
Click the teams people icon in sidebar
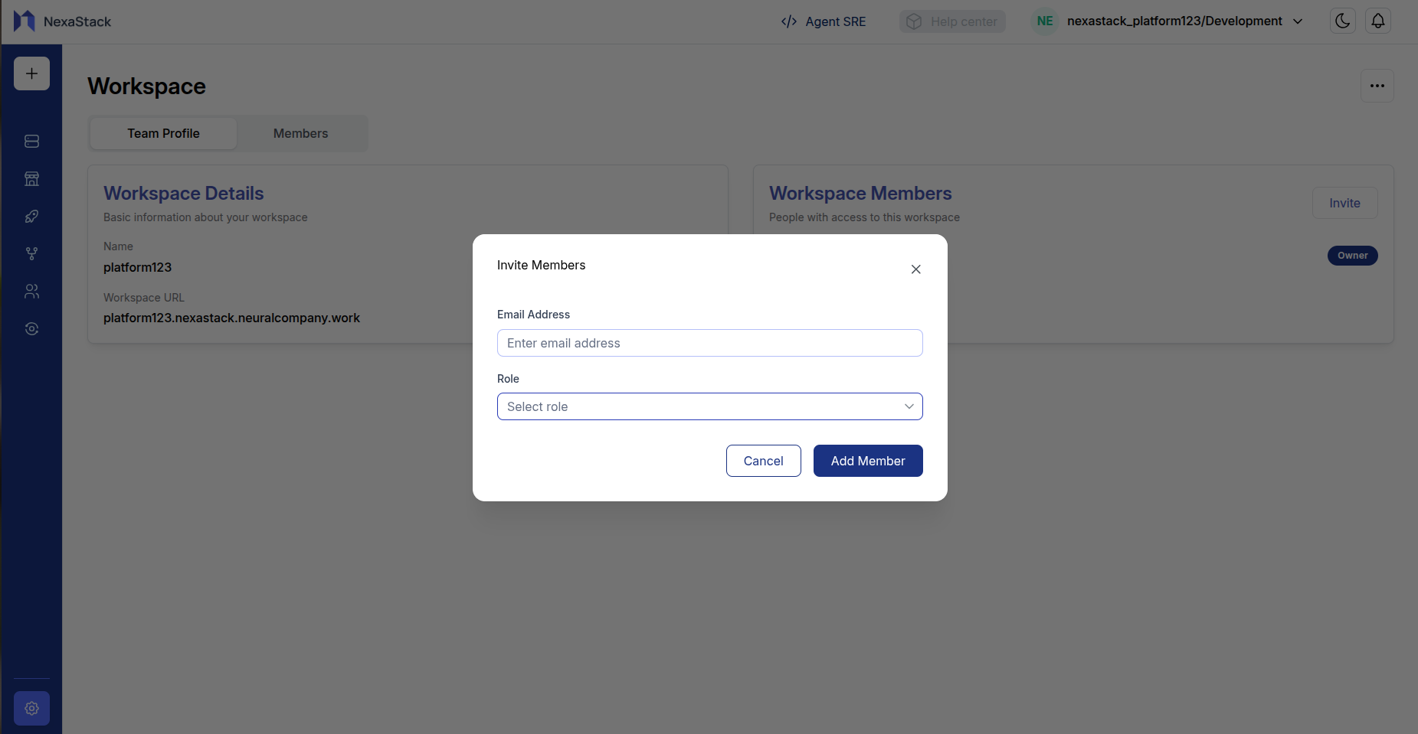coord(31,291)
